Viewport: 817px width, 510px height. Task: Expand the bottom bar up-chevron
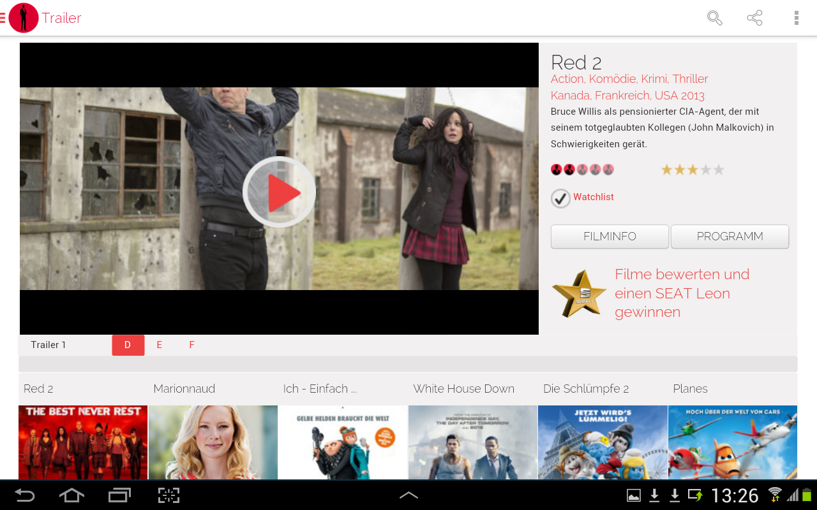408,495
